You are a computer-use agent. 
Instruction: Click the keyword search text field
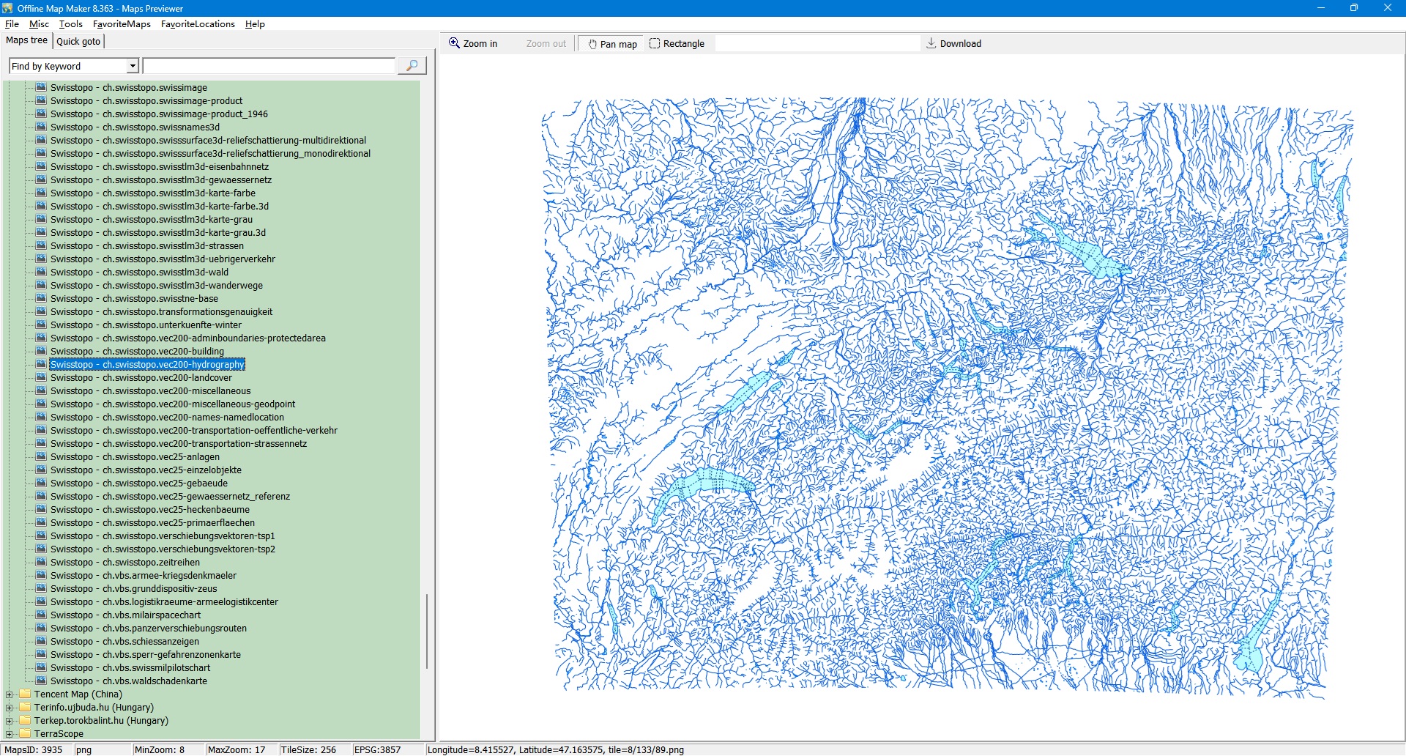click(x=269, y=66)
